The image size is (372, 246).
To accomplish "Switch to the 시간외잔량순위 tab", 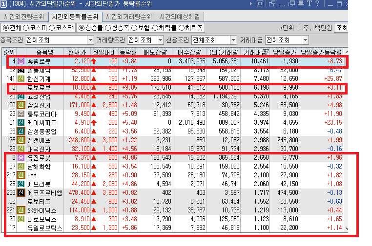I will point(24,17).
